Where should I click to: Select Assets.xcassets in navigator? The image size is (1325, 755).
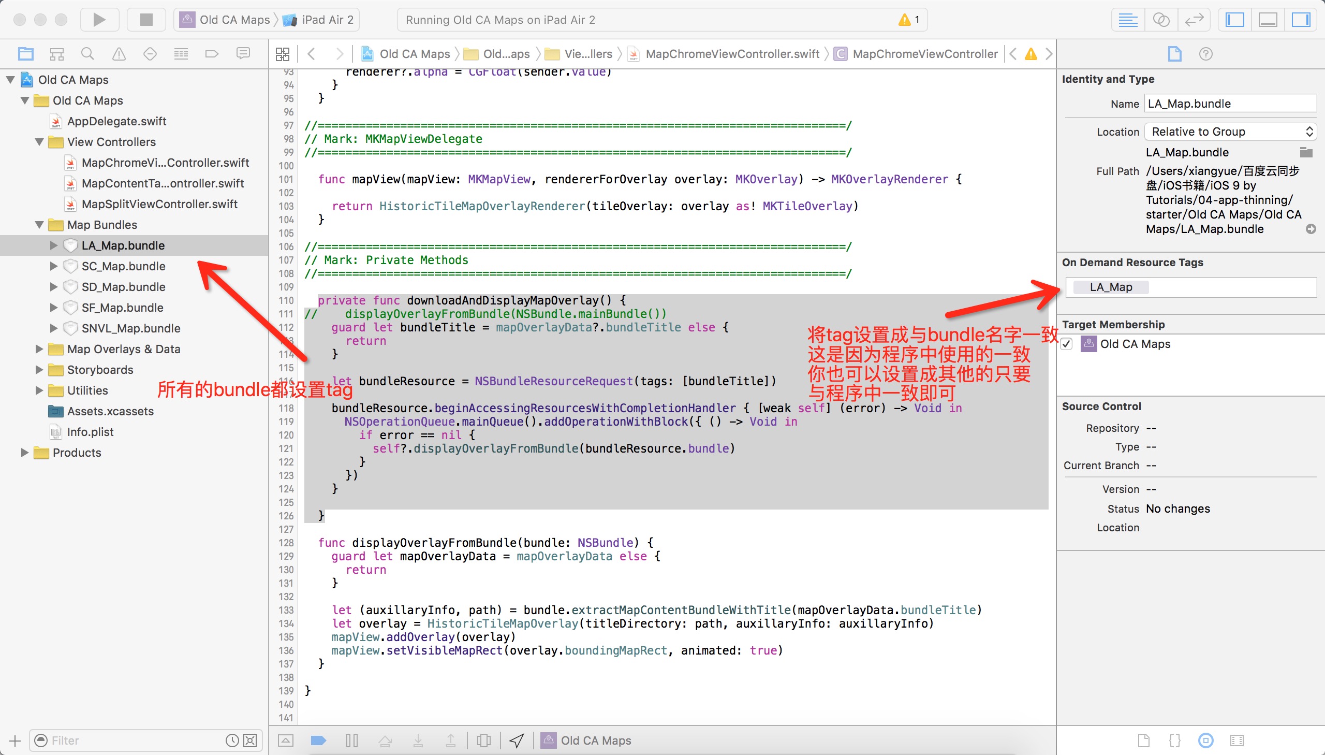coord(110,412)
